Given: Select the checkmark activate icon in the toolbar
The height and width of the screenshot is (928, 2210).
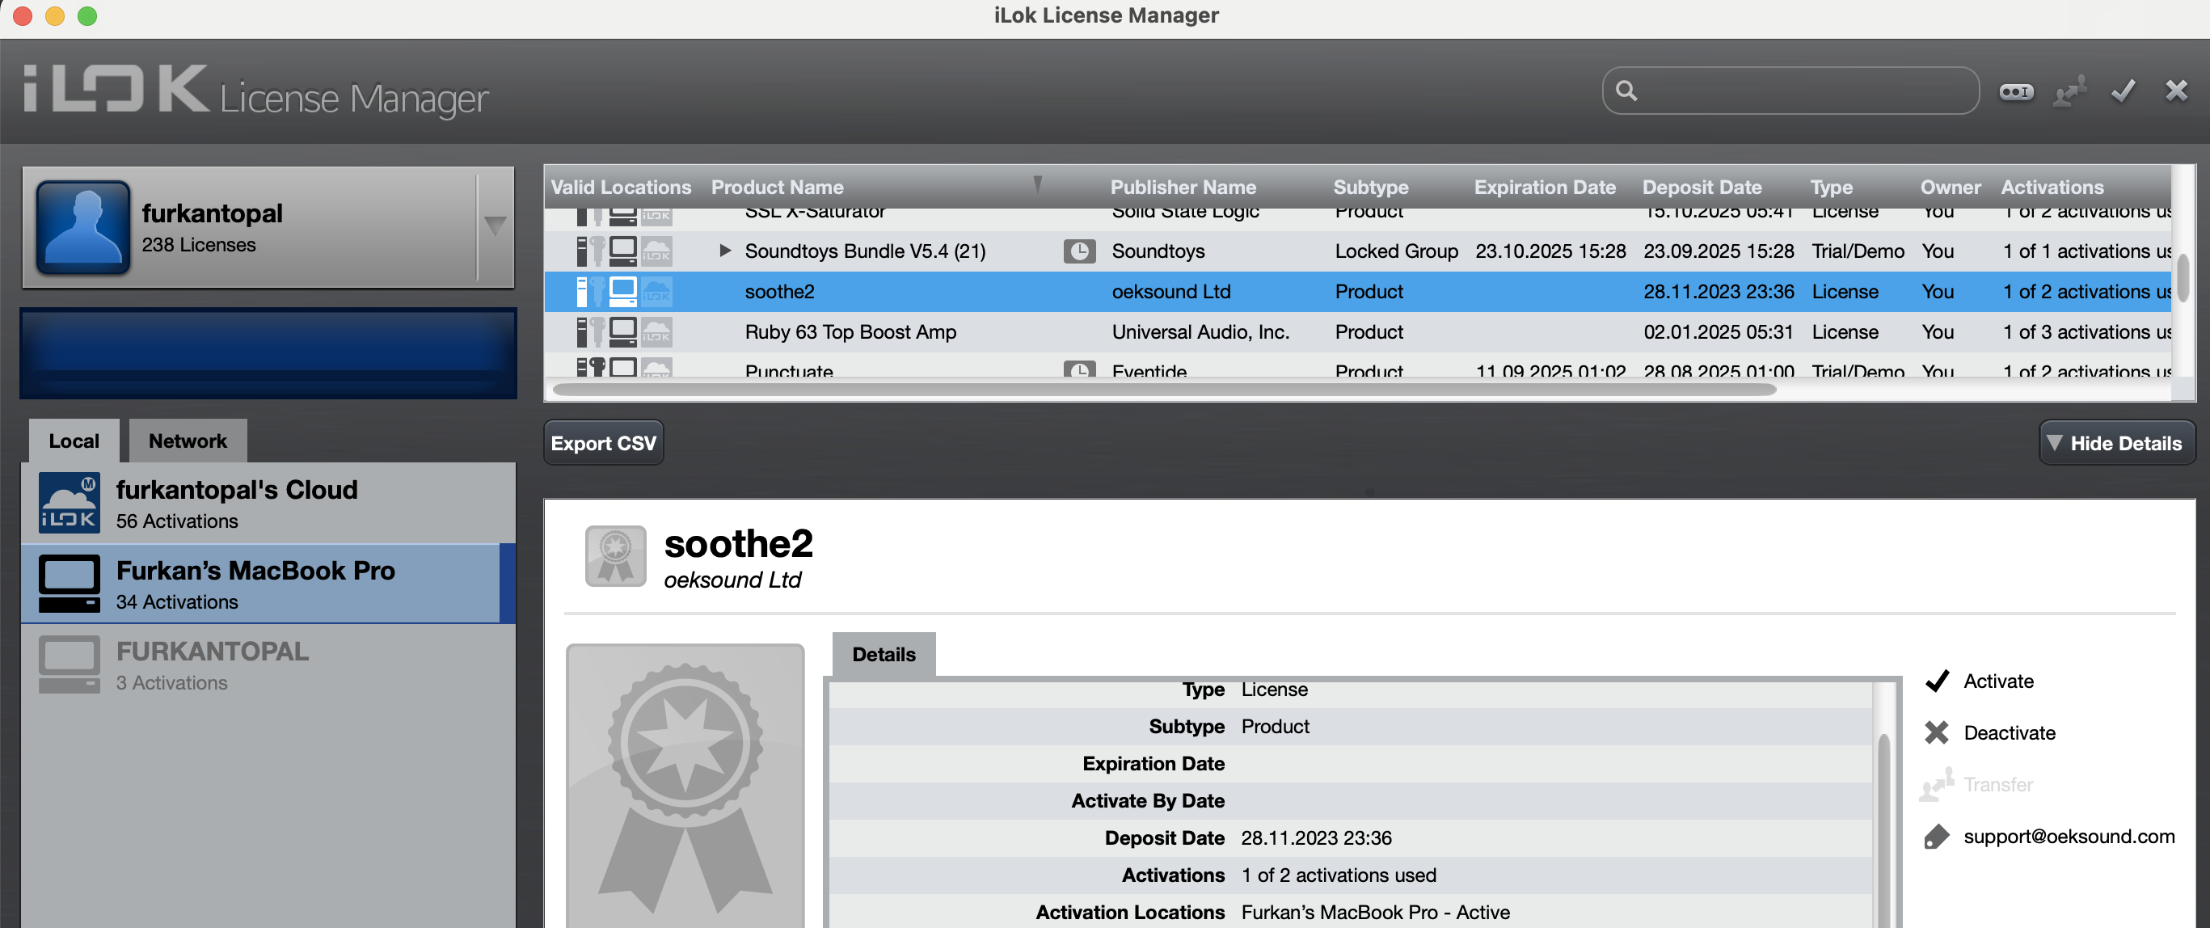Looking at the screenshot, I should pyautogui.click(x=2122, y=91).
